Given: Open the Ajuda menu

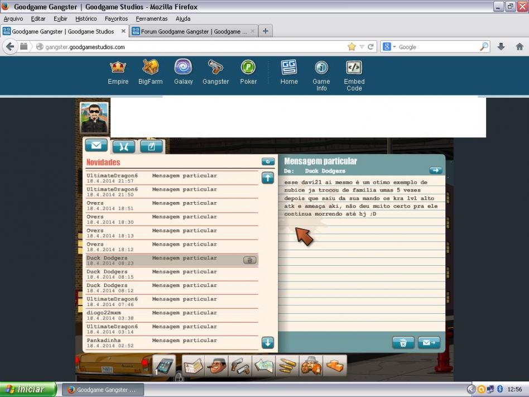Looking at the screenshot, I should 183,18.
